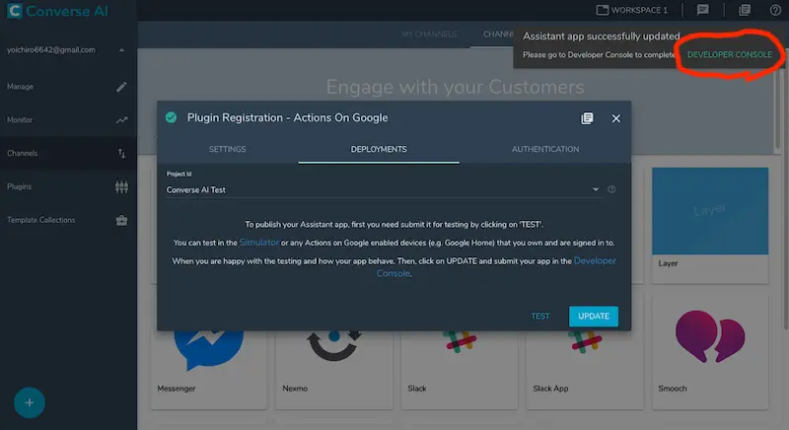This screenshot has height=430, width=789.
Task: Click the Plugins sliders icon
Action: 121,187
